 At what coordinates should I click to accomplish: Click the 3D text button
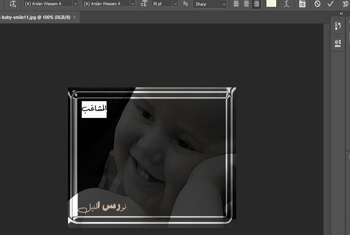coord(345,4)
